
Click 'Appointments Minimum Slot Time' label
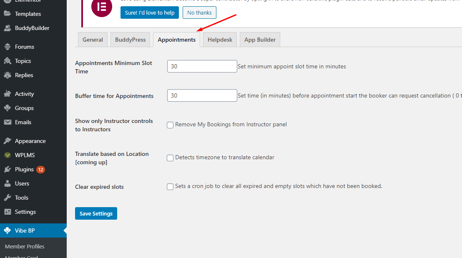tap(113, 67)
